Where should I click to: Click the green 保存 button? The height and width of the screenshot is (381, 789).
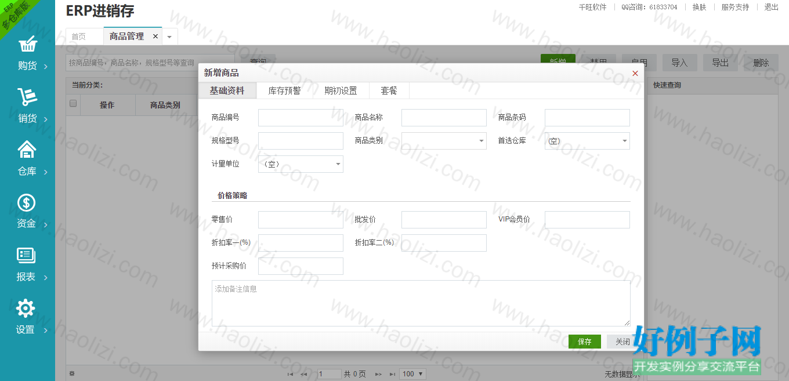585,342
